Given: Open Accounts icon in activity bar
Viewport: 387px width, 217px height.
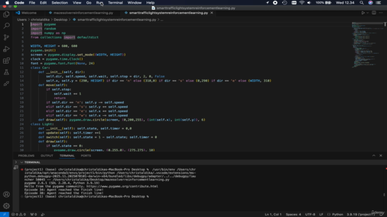Looking at the screenshot, I should [7, 194].
